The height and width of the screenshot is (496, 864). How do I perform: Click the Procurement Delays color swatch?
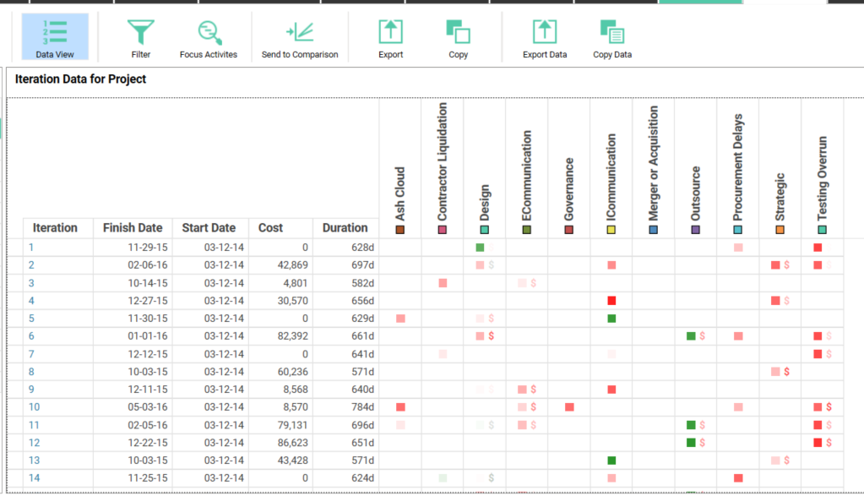738,230
